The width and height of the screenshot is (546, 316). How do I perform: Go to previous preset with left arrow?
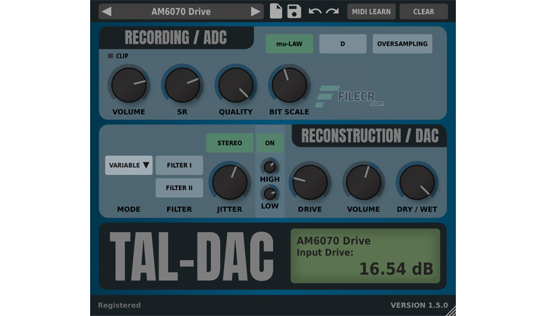pyautogui.click(x=107, y=12)
